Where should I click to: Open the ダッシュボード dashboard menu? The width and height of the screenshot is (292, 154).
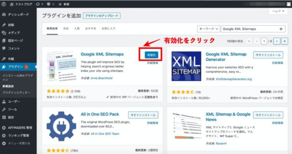point(18,15)
